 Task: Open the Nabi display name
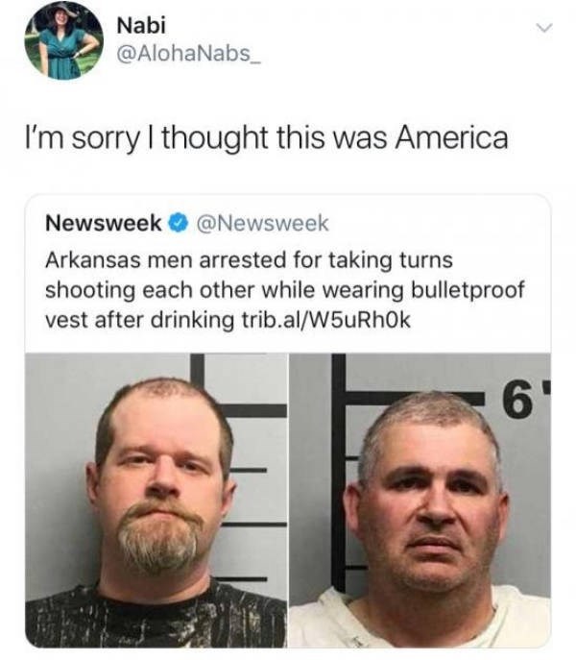141,25
